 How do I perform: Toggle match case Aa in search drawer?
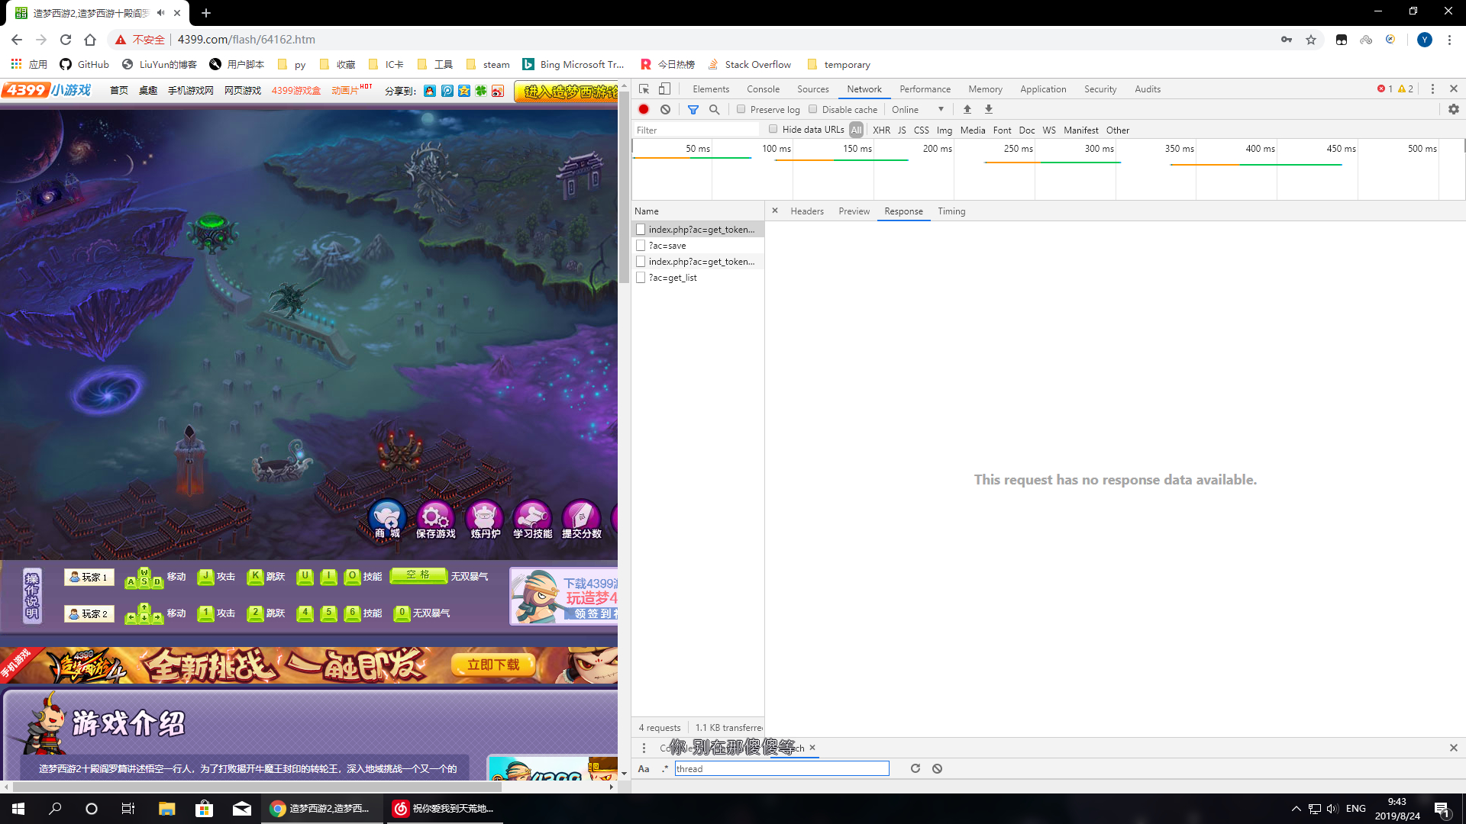644,769
